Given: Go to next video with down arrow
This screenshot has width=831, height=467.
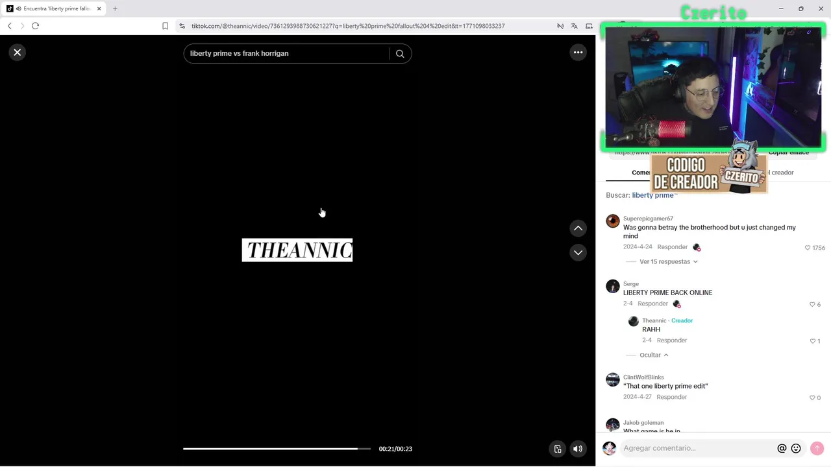Looking at the screenshot, I should (578, 252).
